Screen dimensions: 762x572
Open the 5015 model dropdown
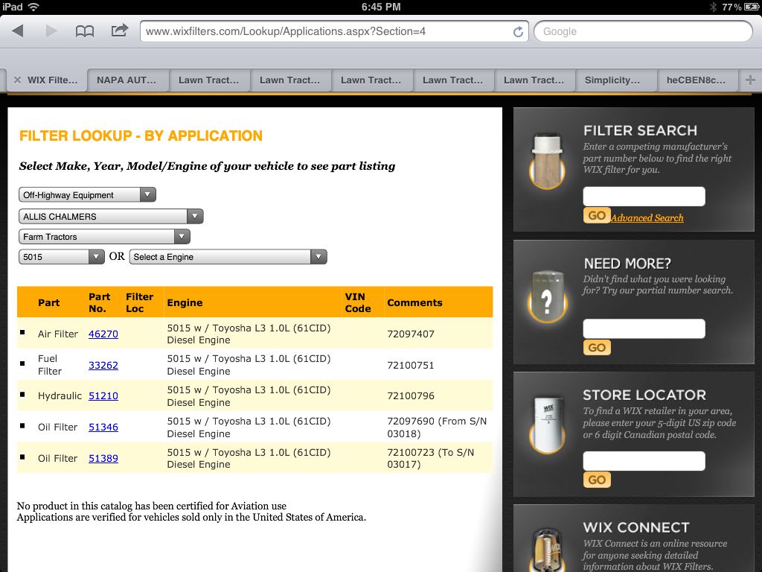pos(61,257)
